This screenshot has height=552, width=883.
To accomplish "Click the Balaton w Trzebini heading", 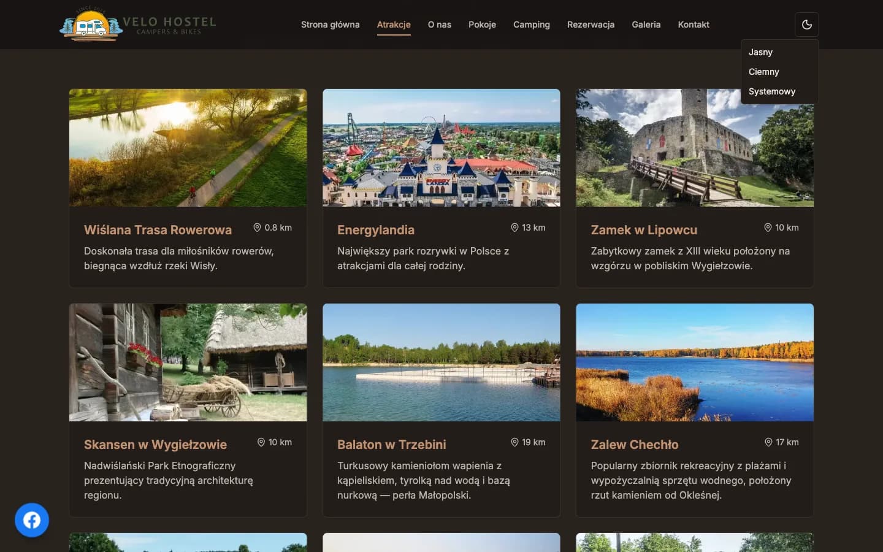I will (392, 445).
